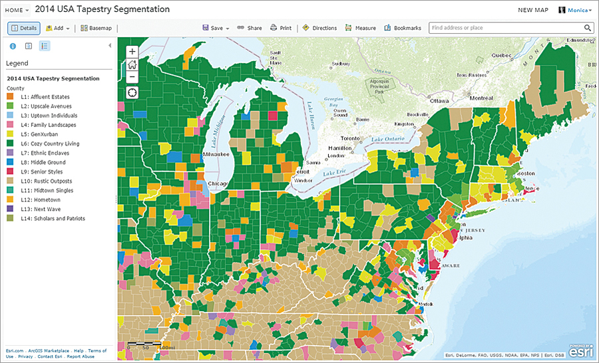Image resolution: width=599 pixels, height=363 pixels.
Task: Click the Powered by Esri logo
Action: (580, 350)
